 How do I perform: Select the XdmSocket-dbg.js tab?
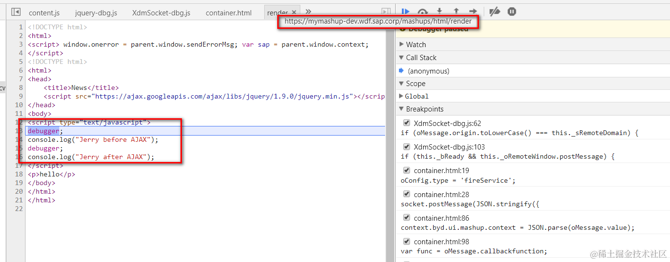161,13
